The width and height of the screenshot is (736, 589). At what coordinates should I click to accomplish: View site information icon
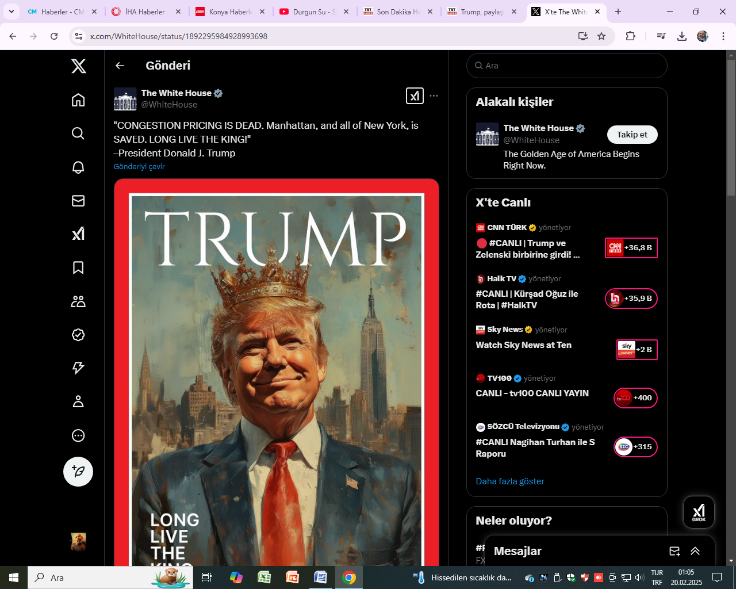(x=78, y=36)
